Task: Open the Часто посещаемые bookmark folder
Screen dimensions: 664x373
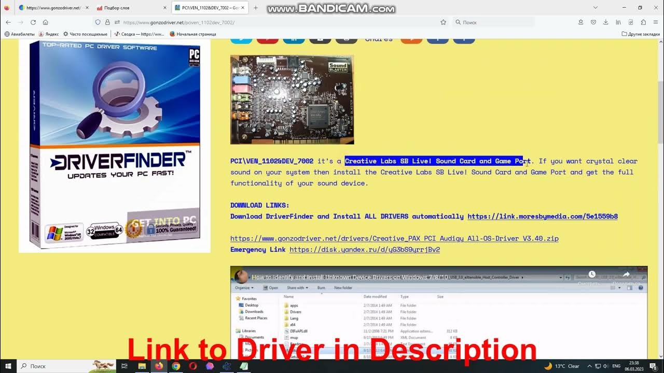Action: pyautogui.click(x=85, y=34)
